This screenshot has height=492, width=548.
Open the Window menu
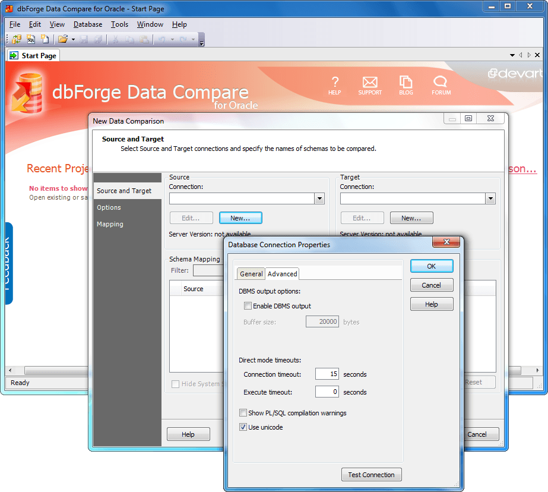[x=150, y=24]
